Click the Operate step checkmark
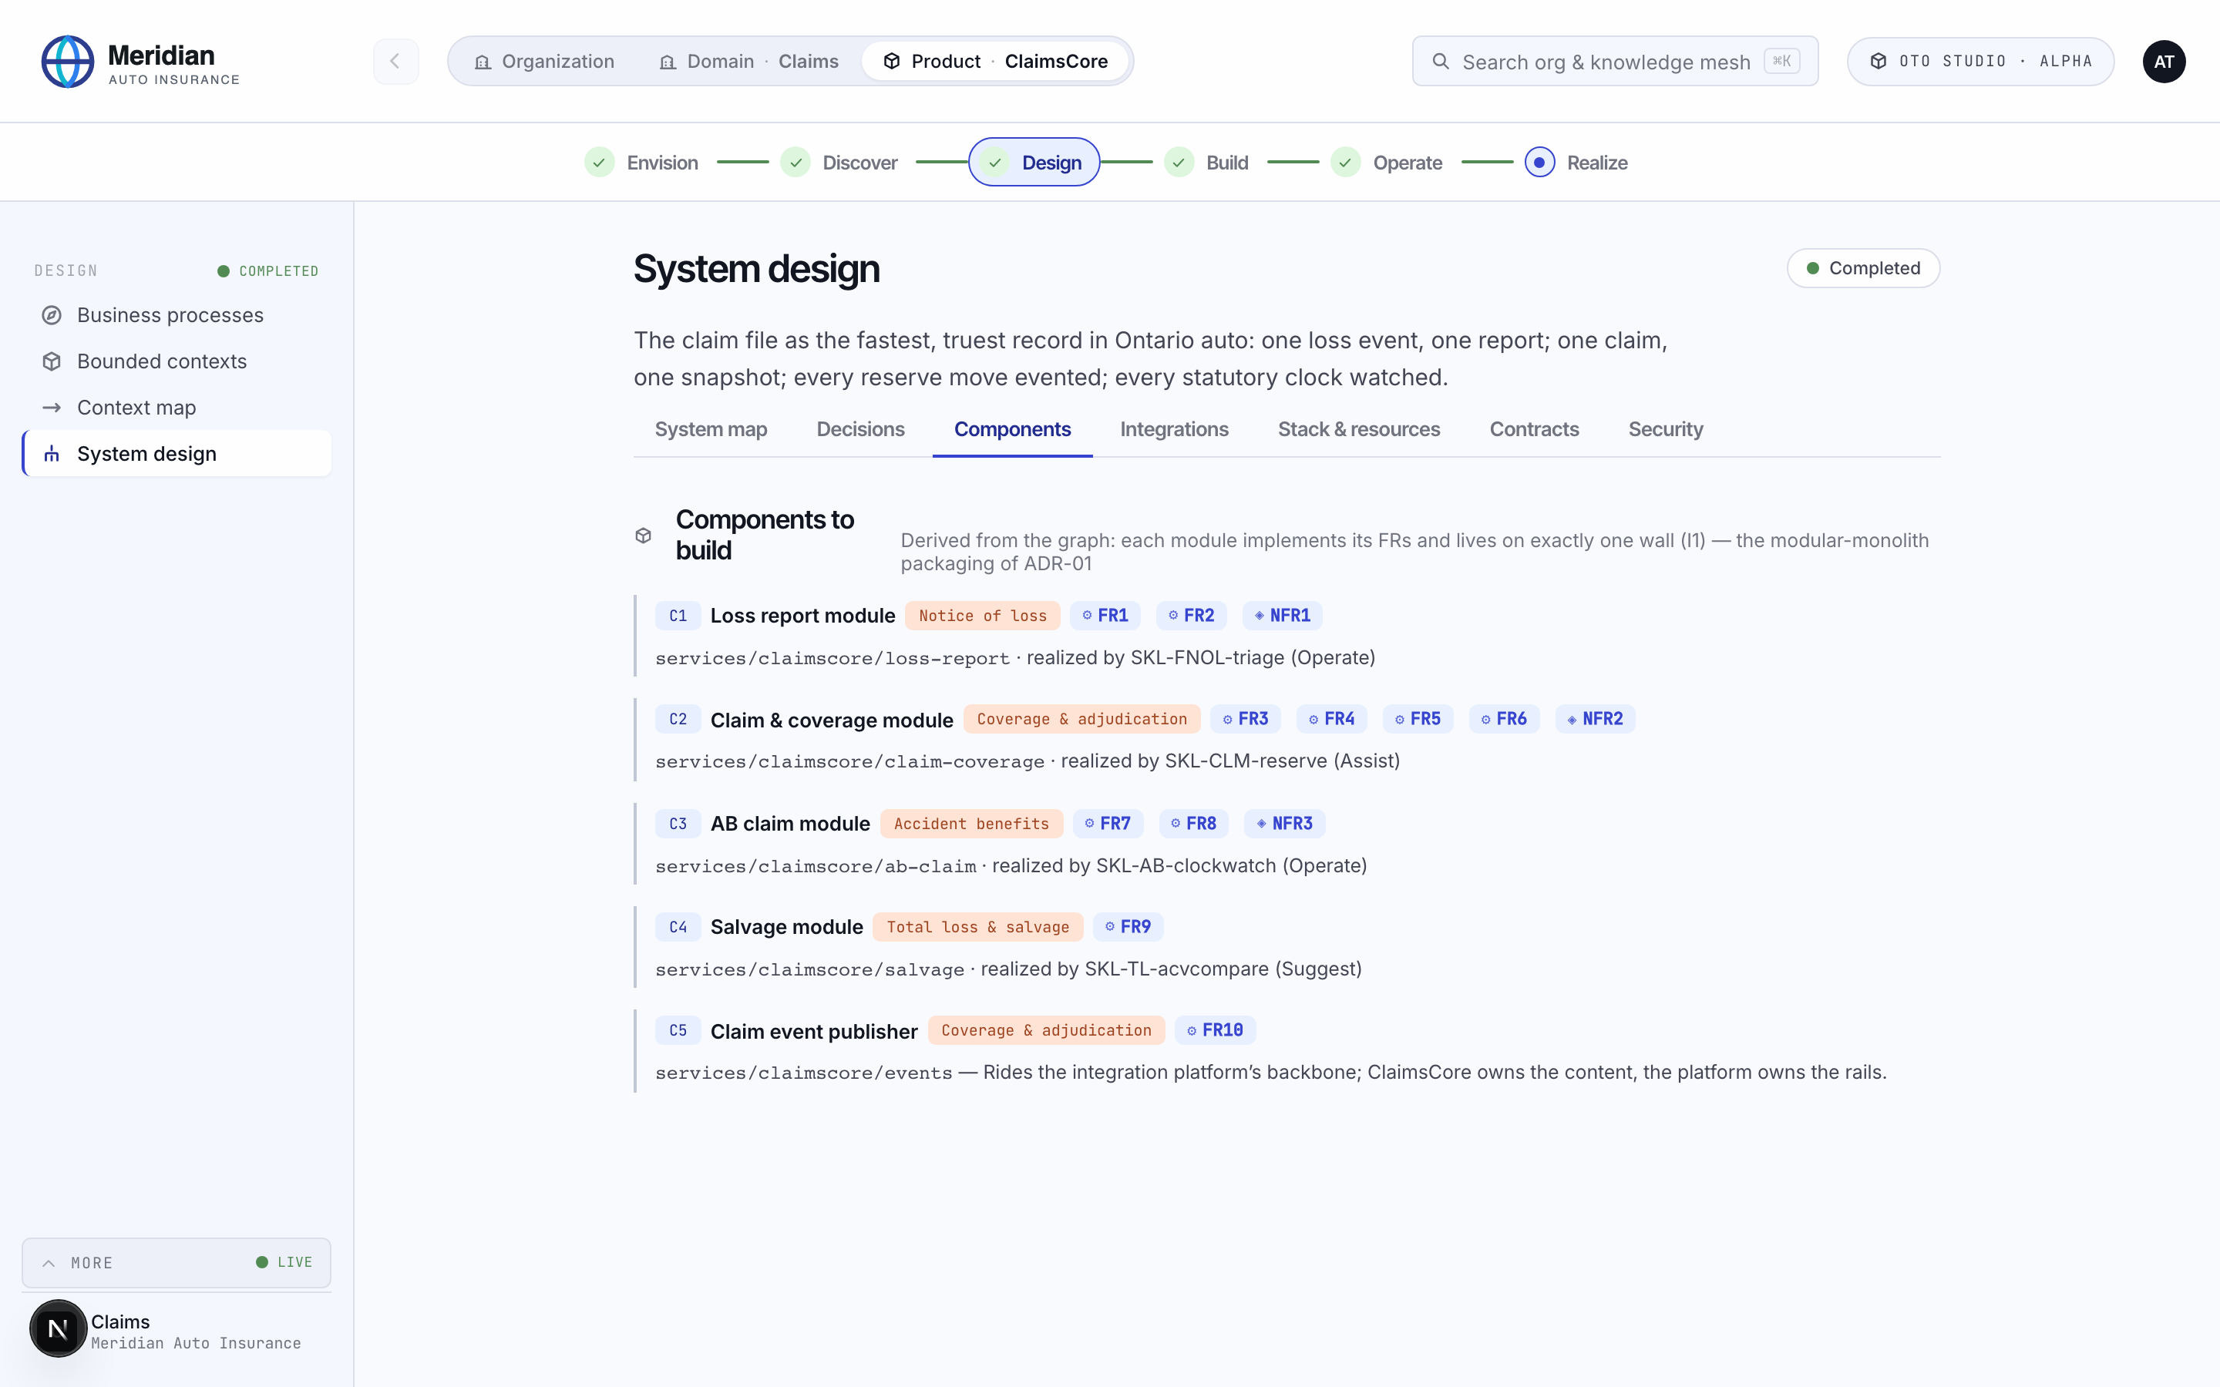This screenshot has height=1387, width=2220. tap(1345, 163)
